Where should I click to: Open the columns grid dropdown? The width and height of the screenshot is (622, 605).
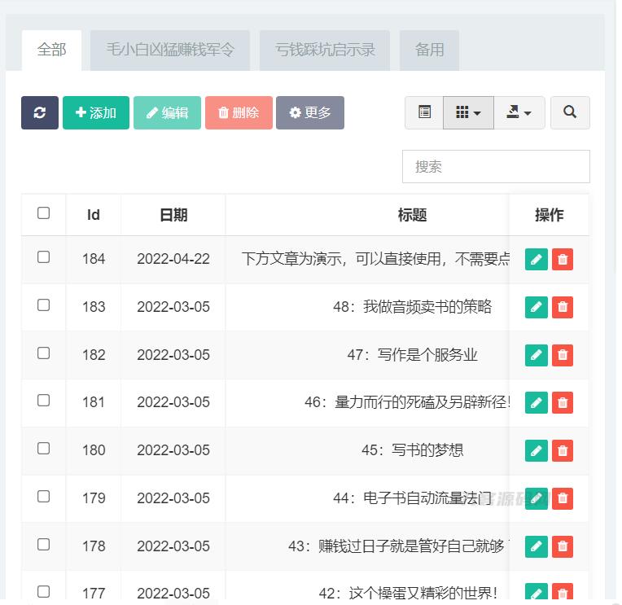click(468, 112)
